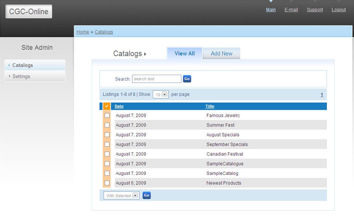Click the August Specials title
Screen dimensions: 354x222
pyautogui.click(x=223, y=135)
